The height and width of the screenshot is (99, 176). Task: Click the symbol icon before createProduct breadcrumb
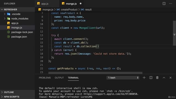pyautogui.click(x=58, y=10)
